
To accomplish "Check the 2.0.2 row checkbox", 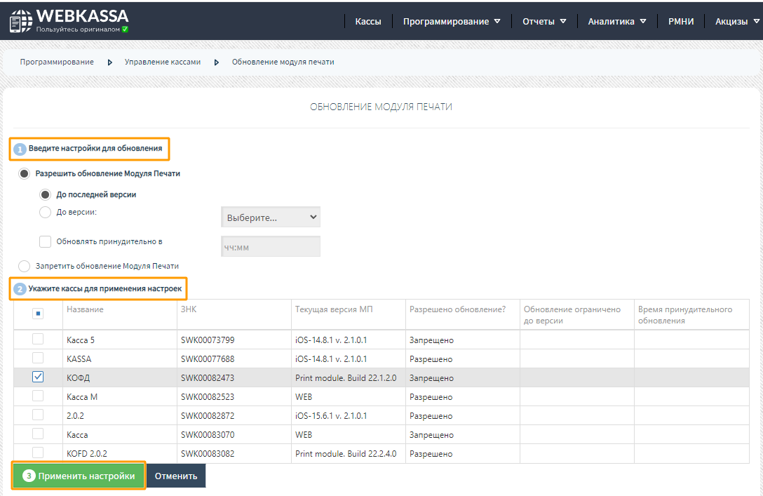I will point(38,415).
